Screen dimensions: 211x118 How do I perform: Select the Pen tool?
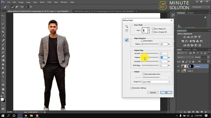[3, 73]
